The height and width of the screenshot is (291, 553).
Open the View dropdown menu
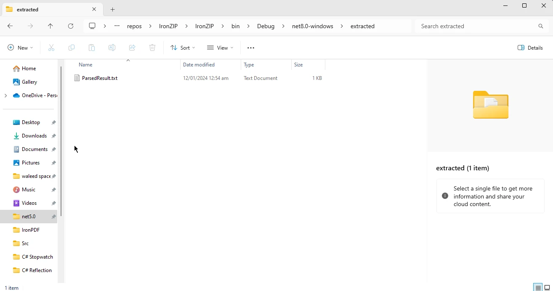220,48
